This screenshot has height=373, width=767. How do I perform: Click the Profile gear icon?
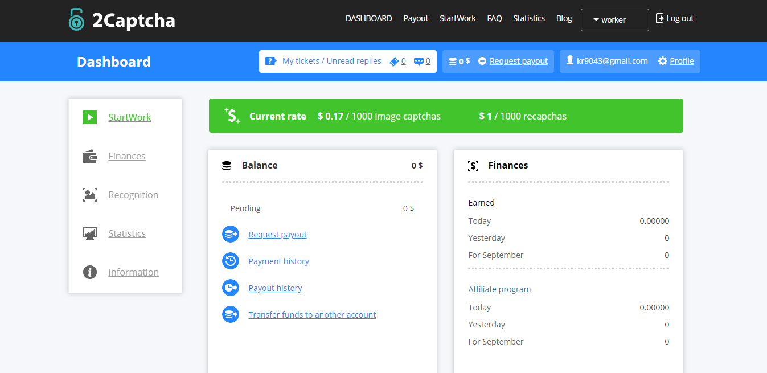pos(662,61)
